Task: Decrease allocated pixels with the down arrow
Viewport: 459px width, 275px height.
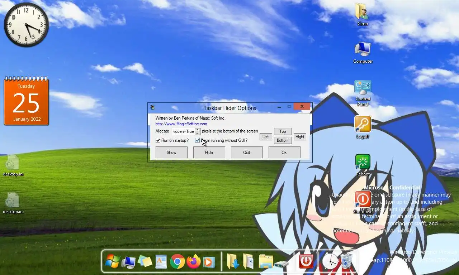Action: 198,133
